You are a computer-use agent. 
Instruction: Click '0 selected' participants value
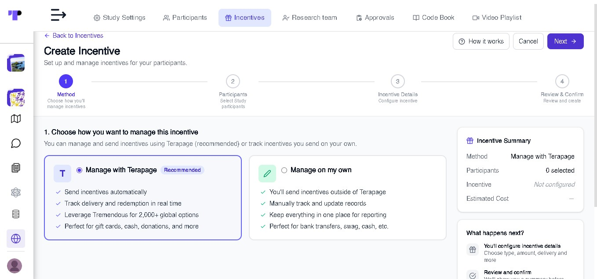[x=560, y=170]
